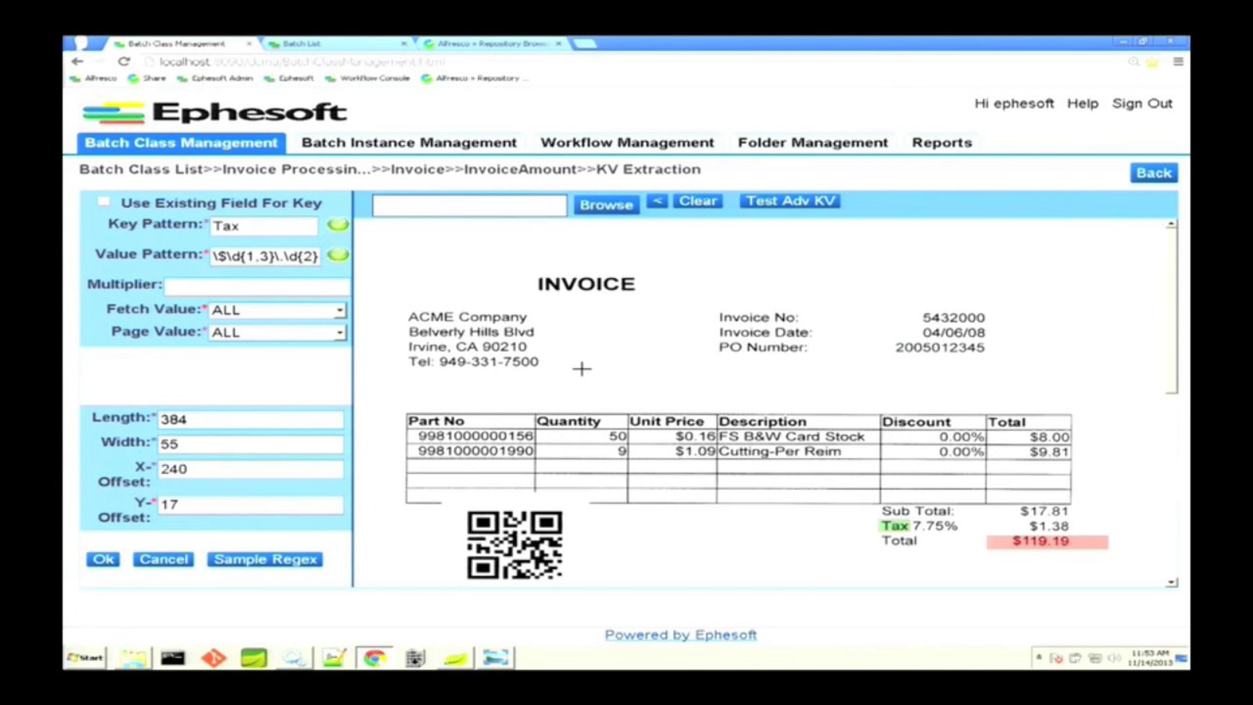Validate the Value Pattern with green indicator
Screen dimensions: 1253x705
point(338,255)
